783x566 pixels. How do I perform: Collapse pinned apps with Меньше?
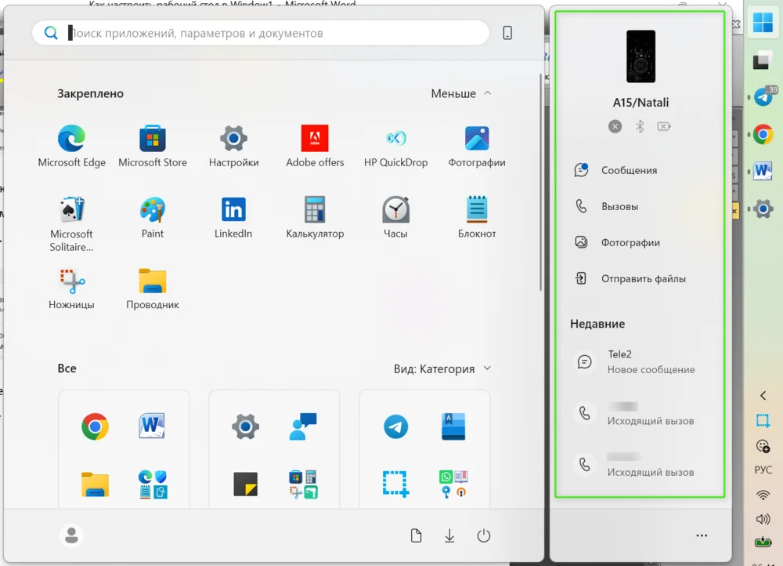[x=461, y=93]
